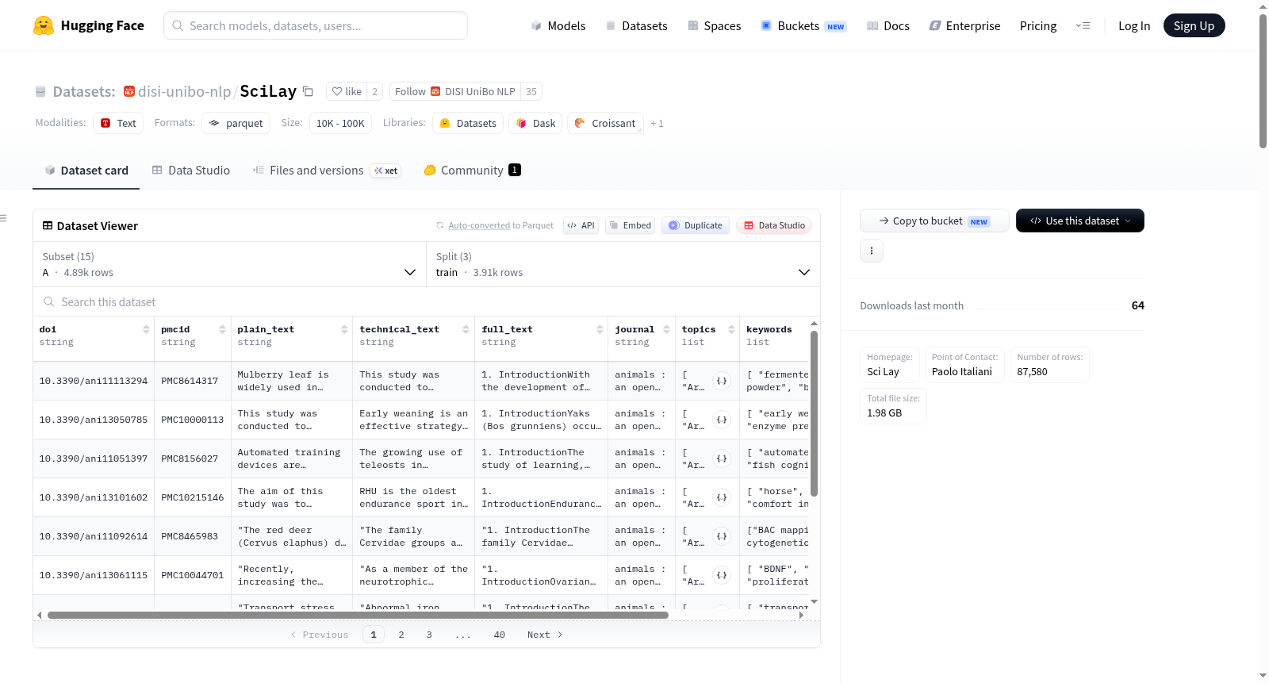1269x683 pixels.
Task: Open Docs in the top navigation
Action: click(x=888, y=25)
